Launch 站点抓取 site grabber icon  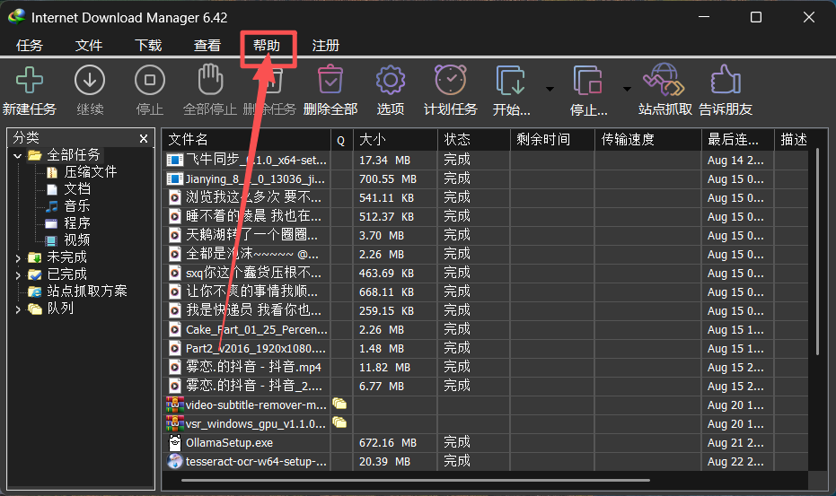click(664, 80)
